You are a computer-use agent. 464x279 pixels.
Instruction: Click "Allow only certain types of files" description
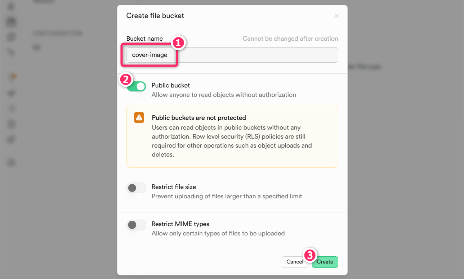point(218,233)
